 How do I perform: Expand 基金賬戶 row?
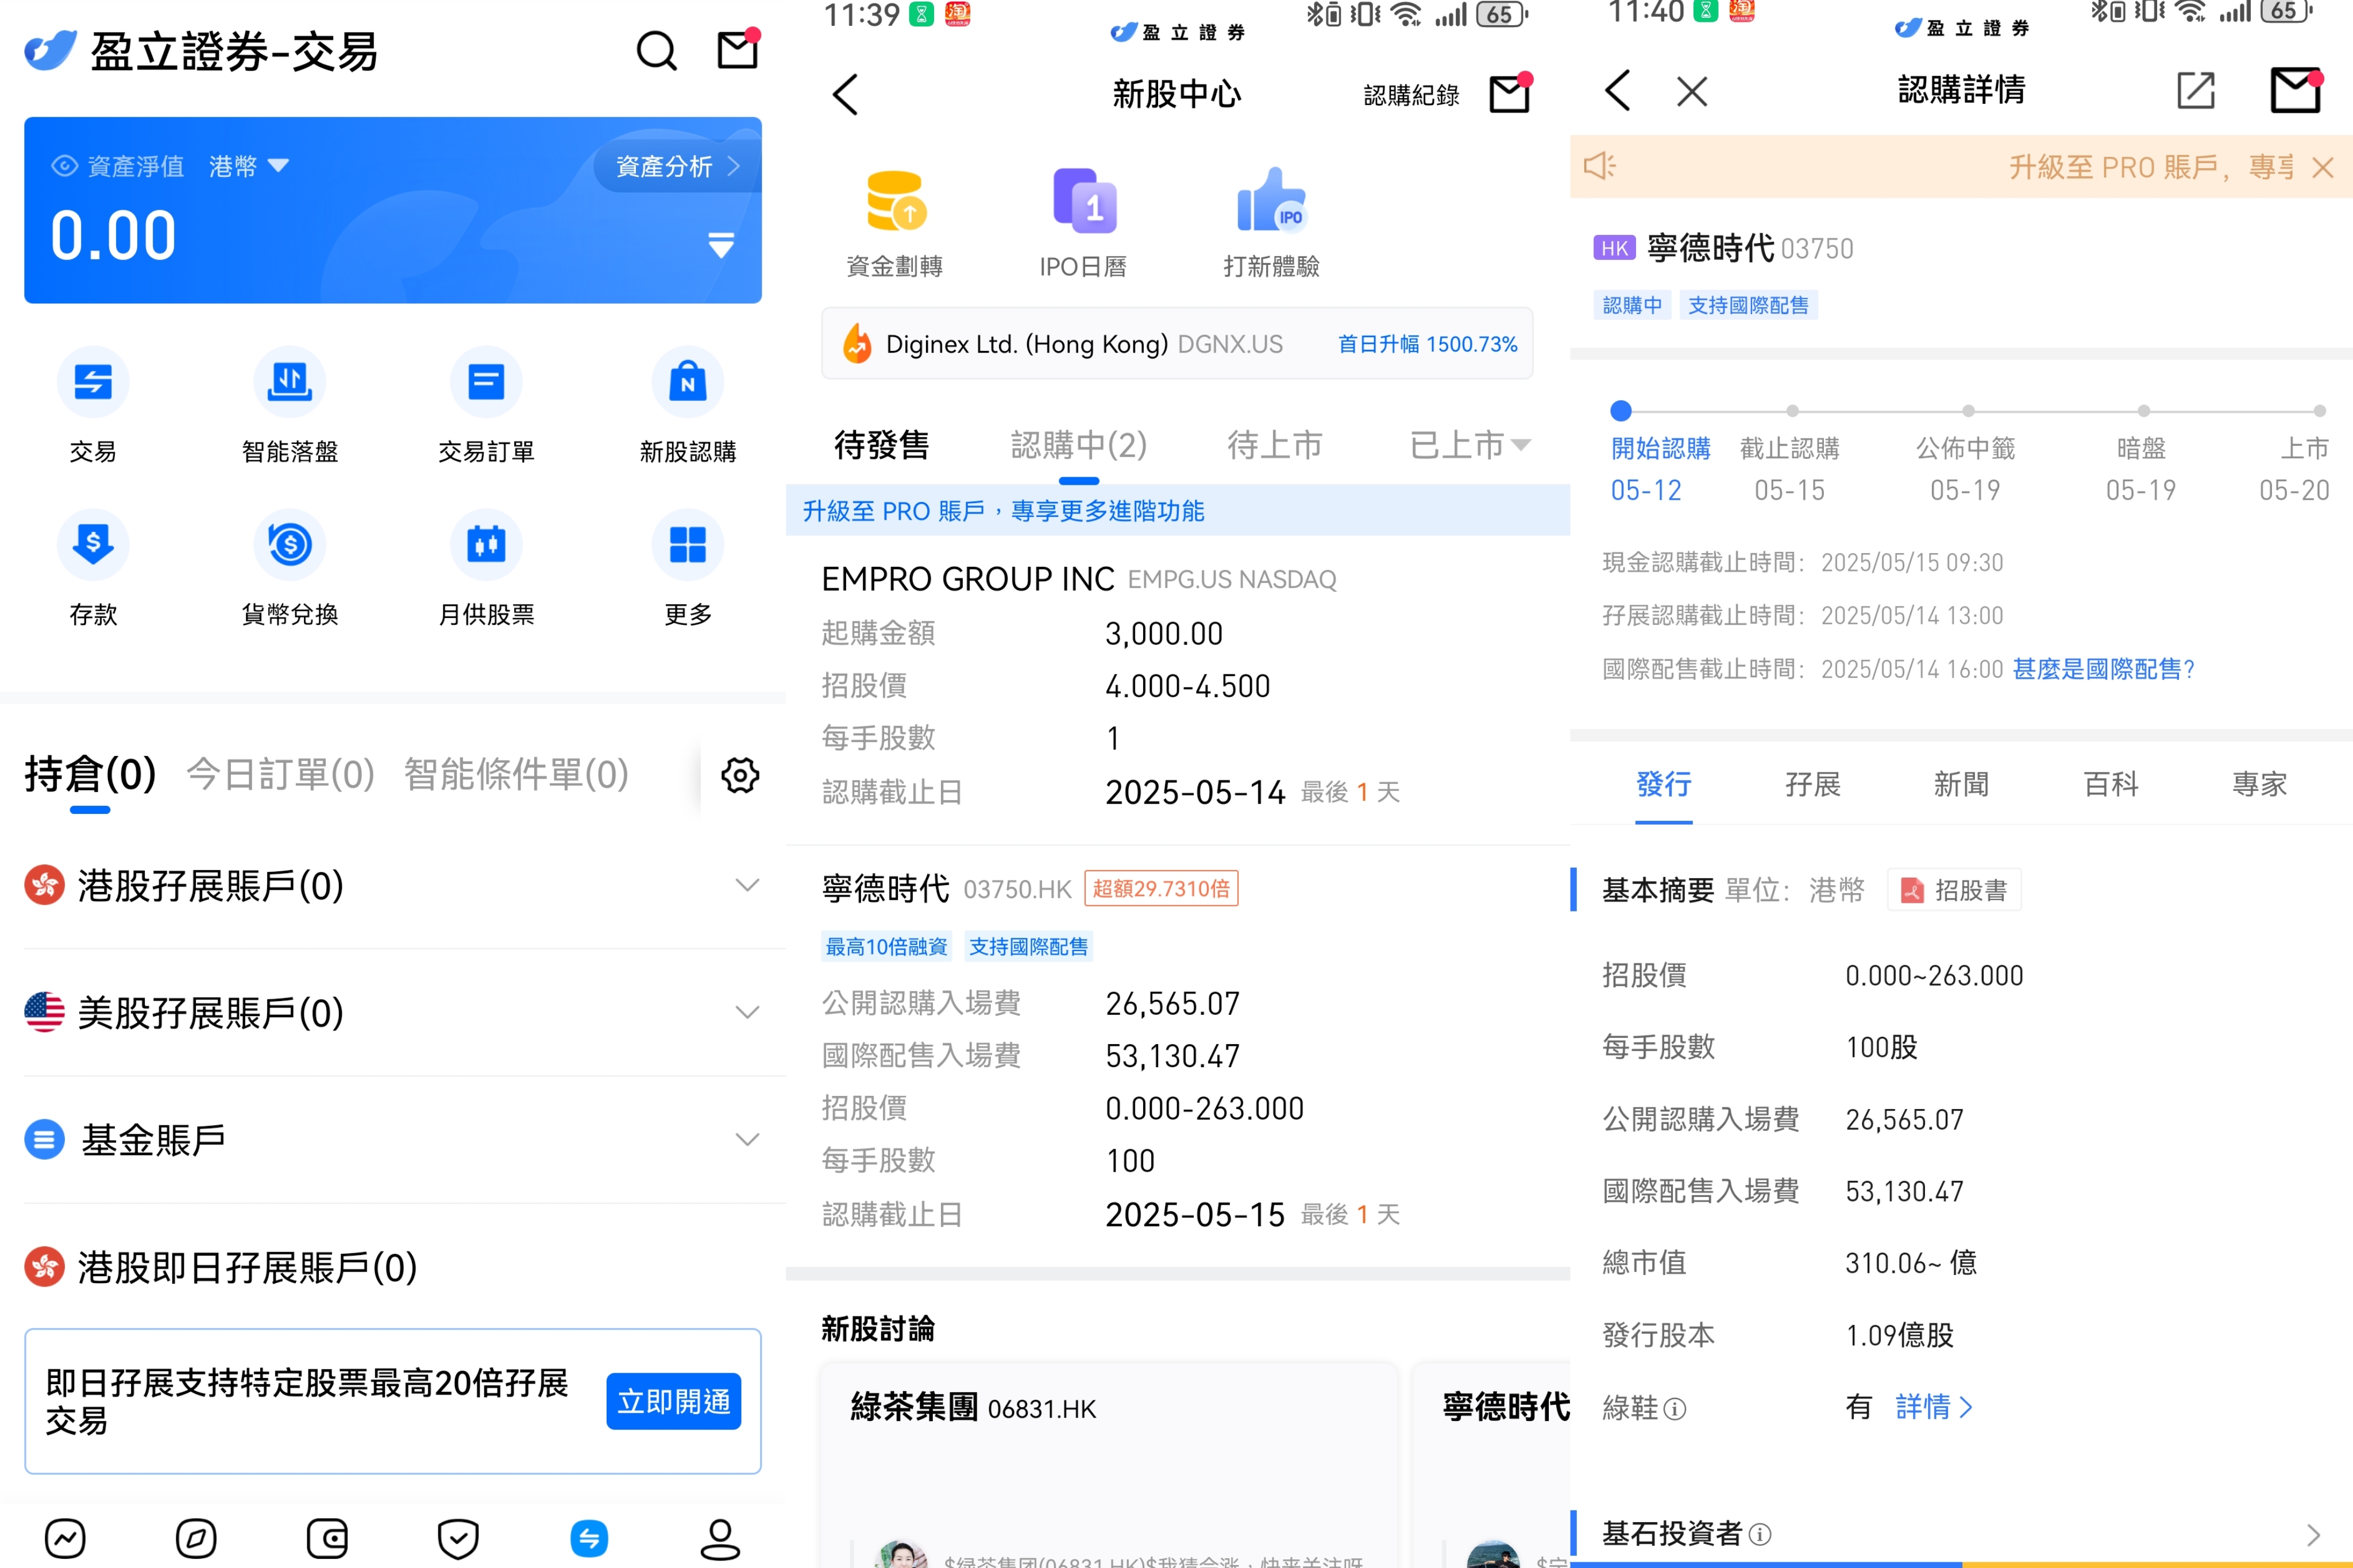[393, 1140]
